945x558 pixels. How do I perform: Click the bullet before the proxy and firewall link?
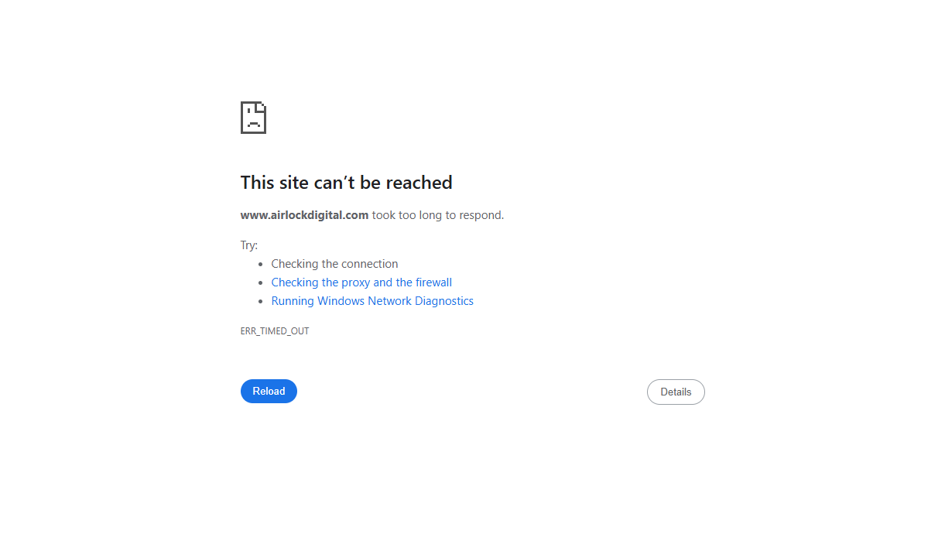[261, 283]
